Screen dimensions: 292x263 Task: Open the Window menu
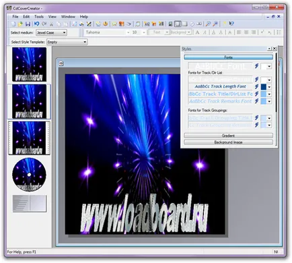pos(68,17)
